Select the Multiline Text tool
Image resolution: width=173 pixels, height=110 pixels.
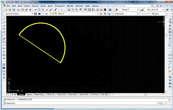tap(4, 78)
